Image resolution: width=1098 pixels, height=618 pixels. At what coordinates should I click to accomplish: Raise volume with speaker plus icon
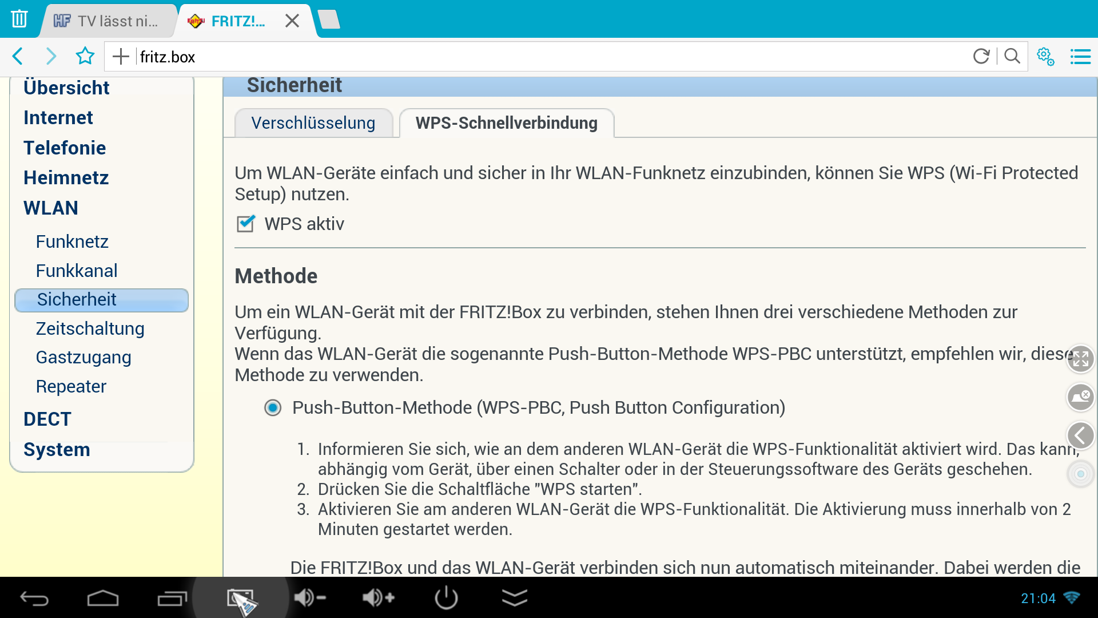[x=378, y=598]
